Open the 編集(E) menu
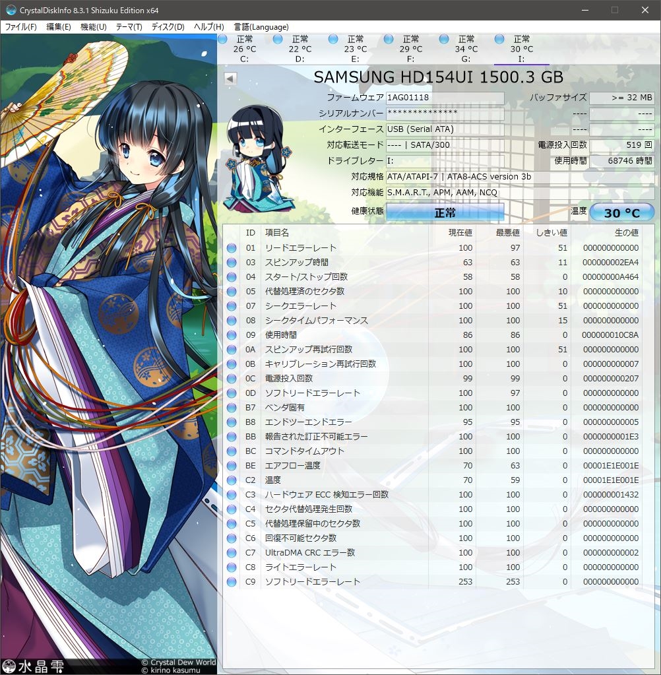 click(59, 26)
